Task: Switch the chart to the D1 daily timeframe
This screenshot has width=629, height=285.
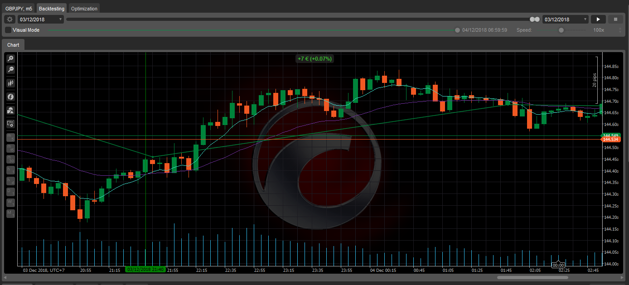Action: 10,191
